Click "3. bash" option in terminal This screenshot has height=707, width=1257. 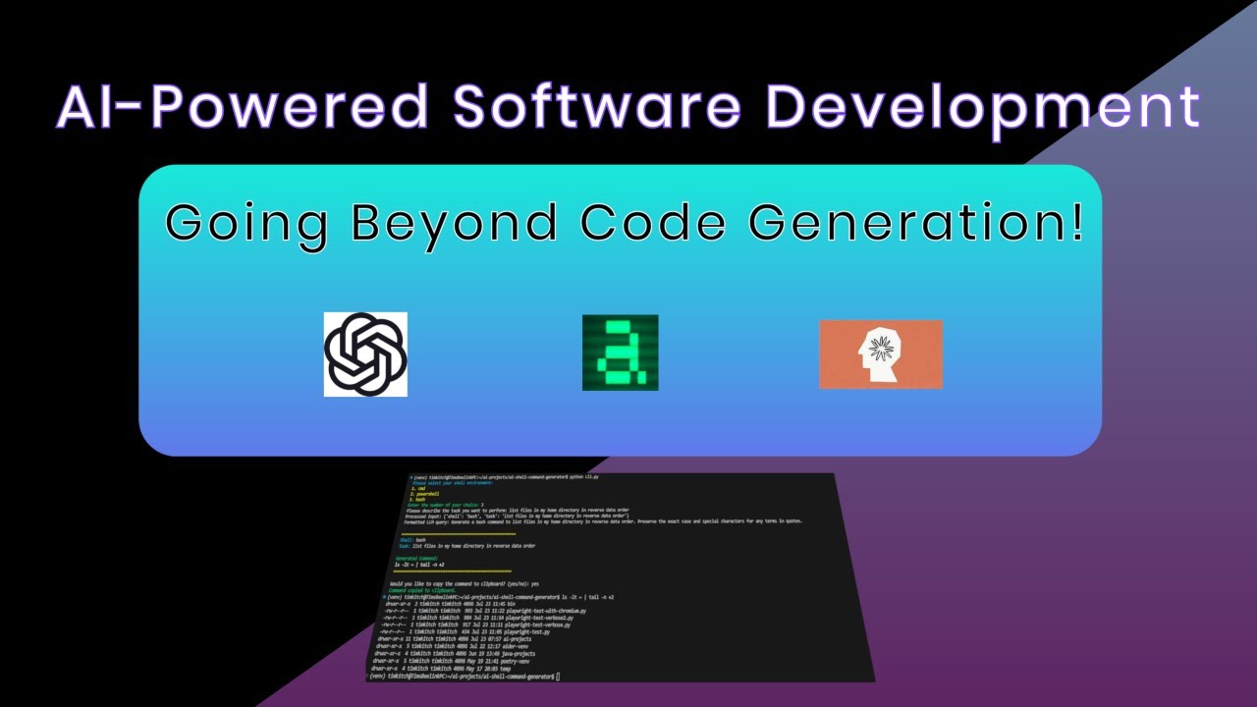pos(417,500)
